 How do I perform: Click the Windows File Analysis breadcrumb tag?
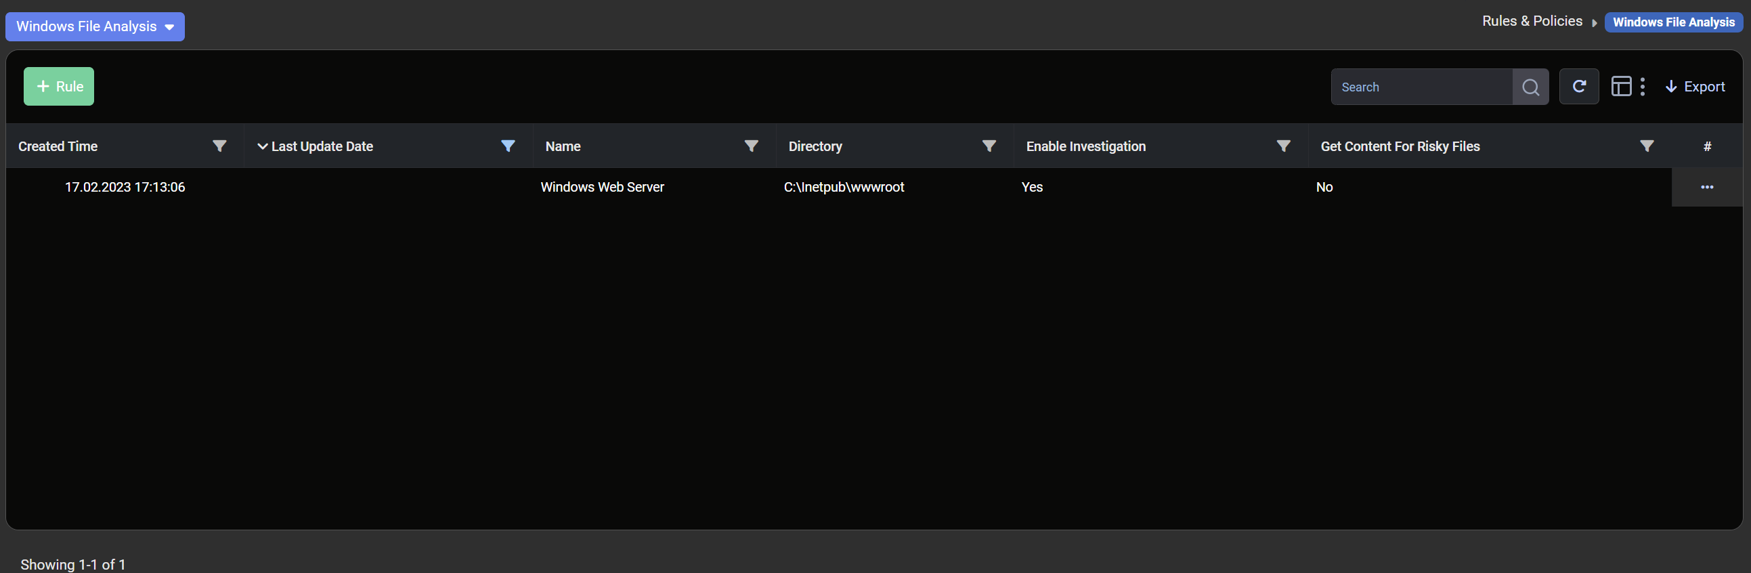point(1673,22)
